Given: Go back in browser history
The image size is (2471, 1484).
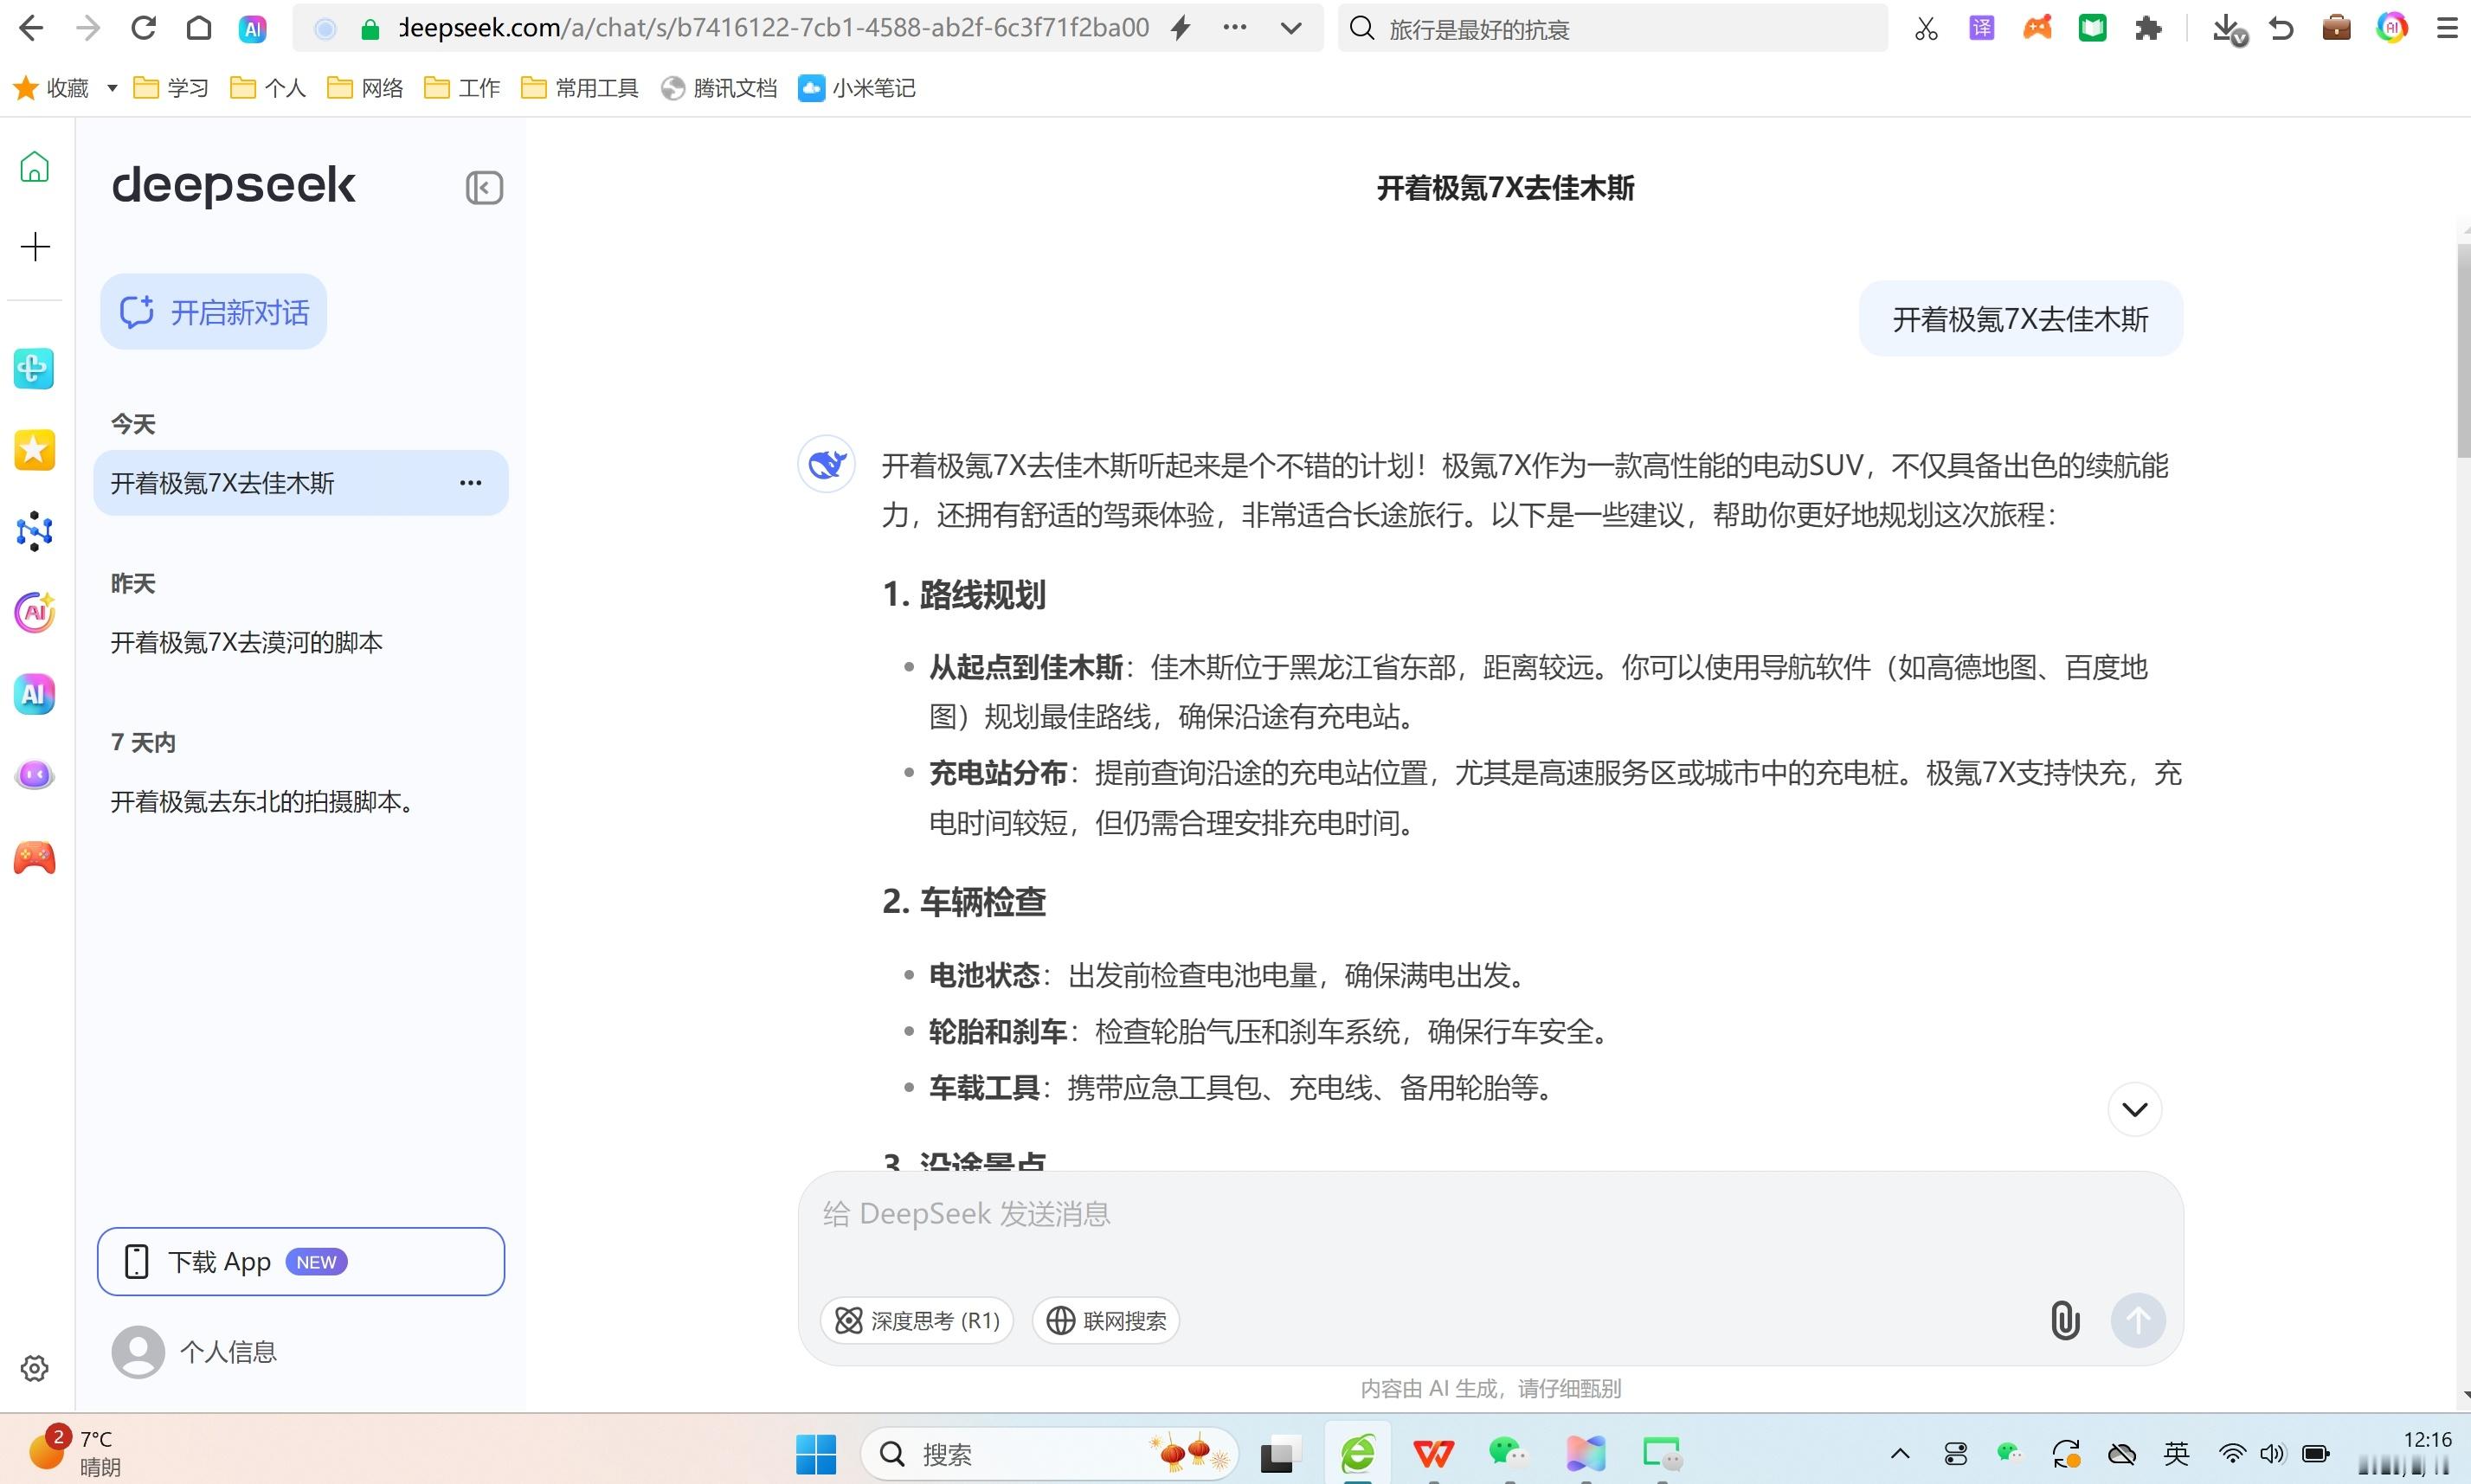Looking at the screenshot, I should pyautogui.click(x=31, y=28).
